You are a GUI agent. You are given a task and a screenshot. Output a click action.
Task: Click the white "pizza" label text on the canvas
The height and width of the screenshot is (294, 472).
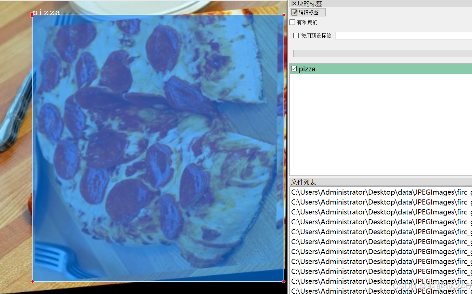click(x=46, y=12)
